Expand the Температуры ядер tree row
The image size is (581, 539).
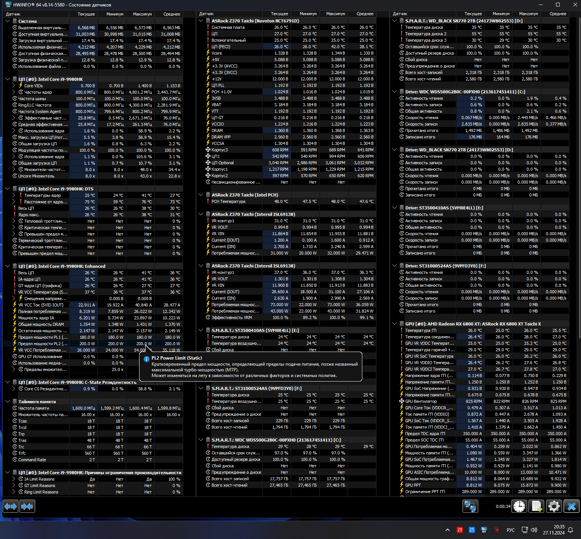click(14, 195)
